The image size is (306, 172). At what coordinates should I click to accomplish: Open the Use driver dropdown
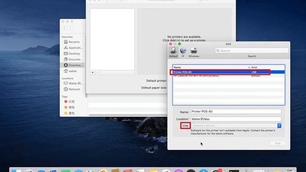236,126
